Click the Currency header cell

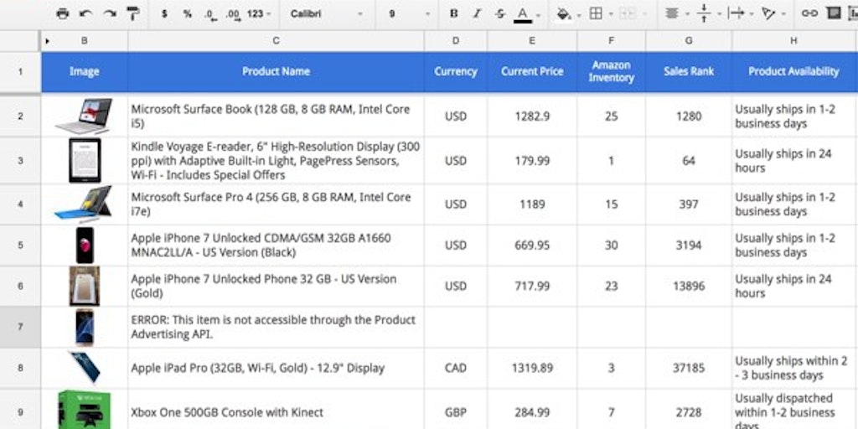coord(456,72)
